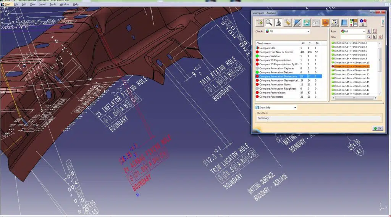Click the eraser icon beside Filter field
The height and width of the screenshot is (217, 391).
[x=380, y=37]
